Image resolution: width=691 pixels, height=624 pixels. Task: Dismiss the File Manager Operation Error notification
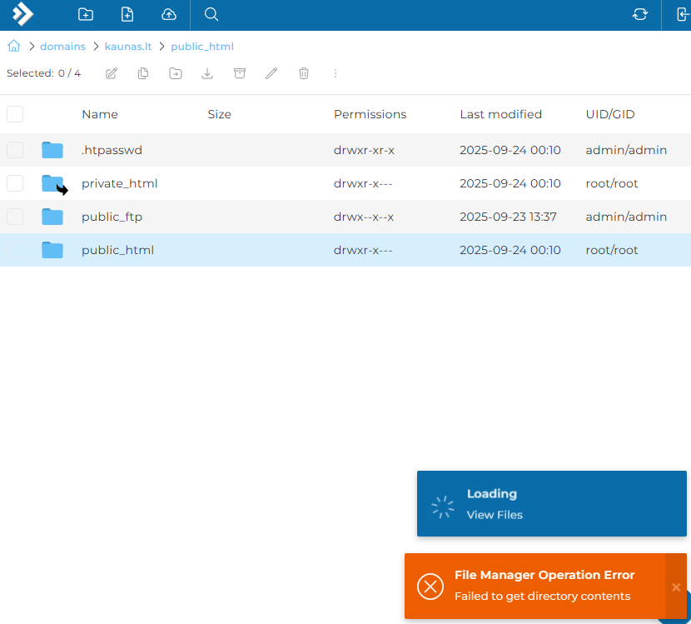(x=676, y=587)
